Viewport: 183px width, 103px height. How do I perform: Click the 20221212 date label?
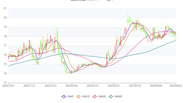[x=51, y=86]
